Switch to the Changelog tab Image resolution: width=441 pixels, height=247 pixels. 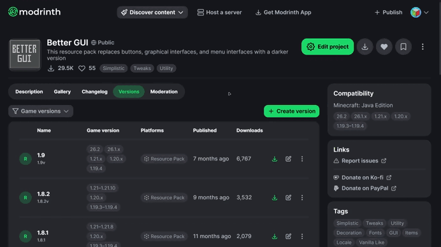94,92
